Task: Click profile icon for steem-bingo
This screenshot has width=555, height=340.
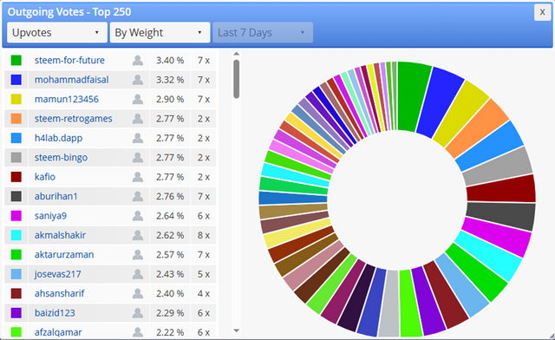Action: coord(138,158)
